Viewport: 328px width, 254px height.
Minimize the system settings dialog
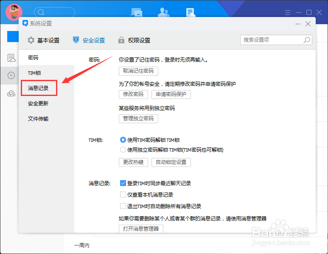[298, 24]
